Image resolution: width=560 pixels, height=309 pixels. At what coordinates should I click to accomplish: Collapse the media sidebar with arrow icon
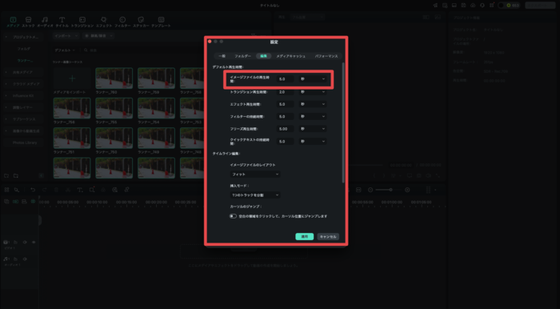42,176
